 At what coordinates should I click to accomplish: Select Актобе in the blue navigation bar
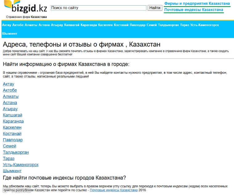(x=18, y=25)
